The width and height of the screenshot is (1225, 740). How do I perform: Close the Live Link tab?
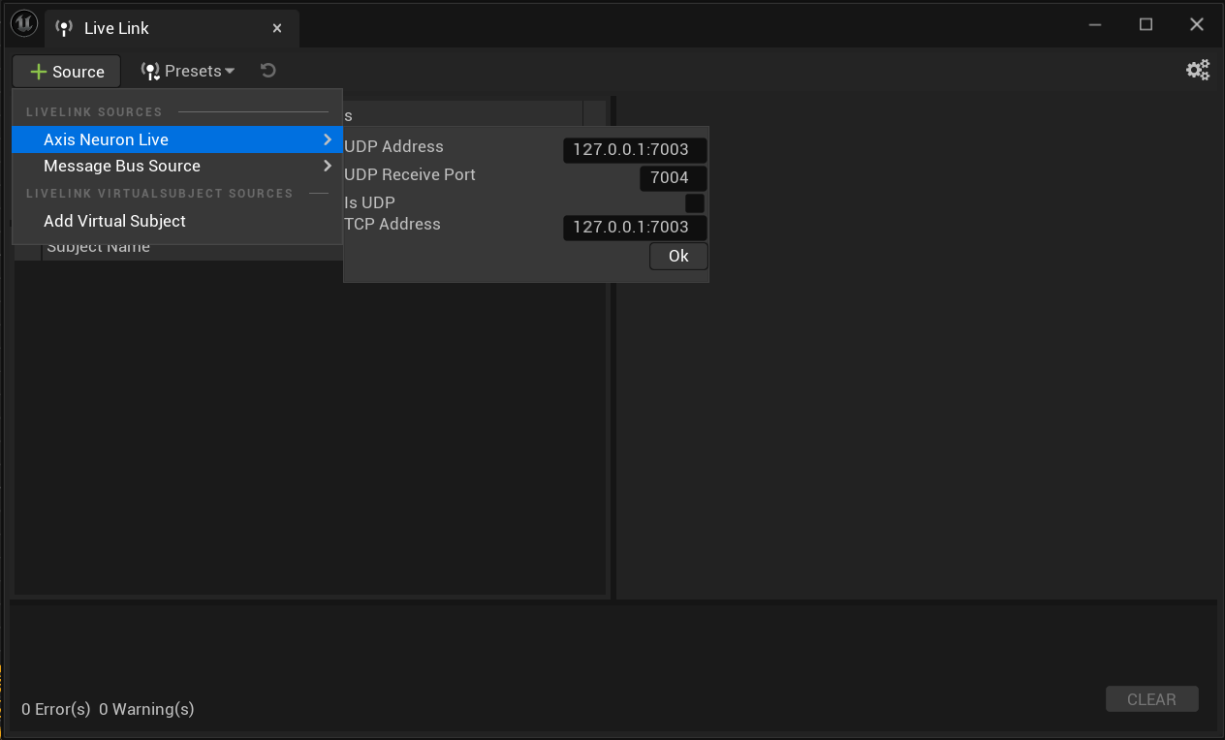(x=277, y=28)
